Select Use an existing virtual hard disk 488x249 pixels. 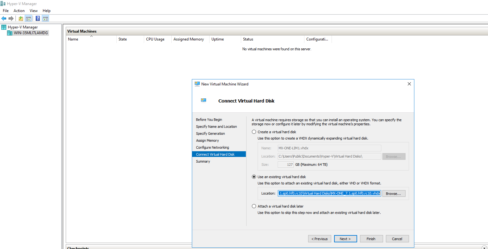(254, 177)
